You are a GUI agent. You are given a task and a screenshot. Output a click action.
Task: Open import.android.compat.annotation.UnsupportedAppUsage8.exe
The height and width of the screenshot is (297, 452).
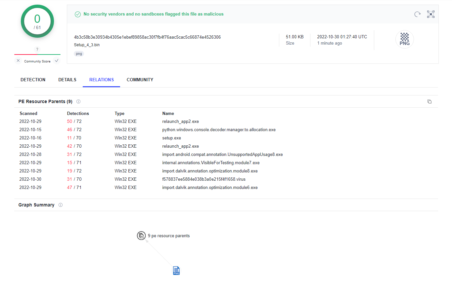pos(223,155)
